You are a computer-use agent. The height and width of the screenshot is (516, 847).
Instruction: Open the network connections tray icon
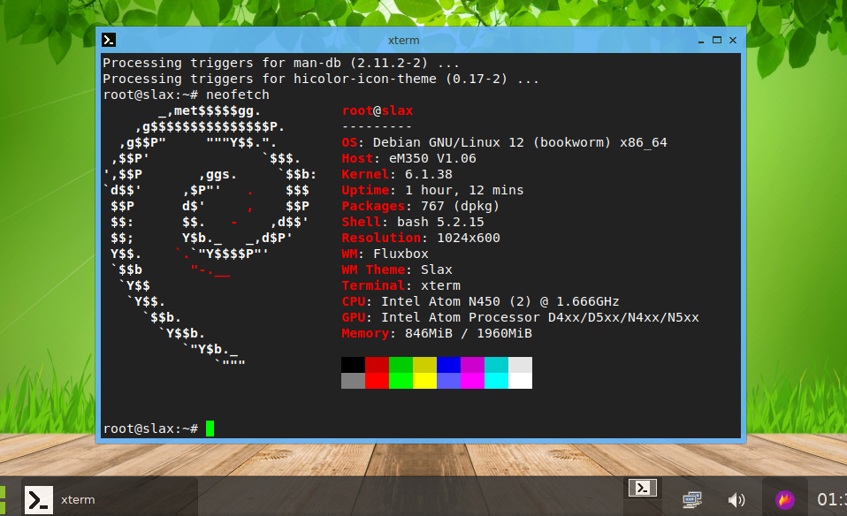692,500
